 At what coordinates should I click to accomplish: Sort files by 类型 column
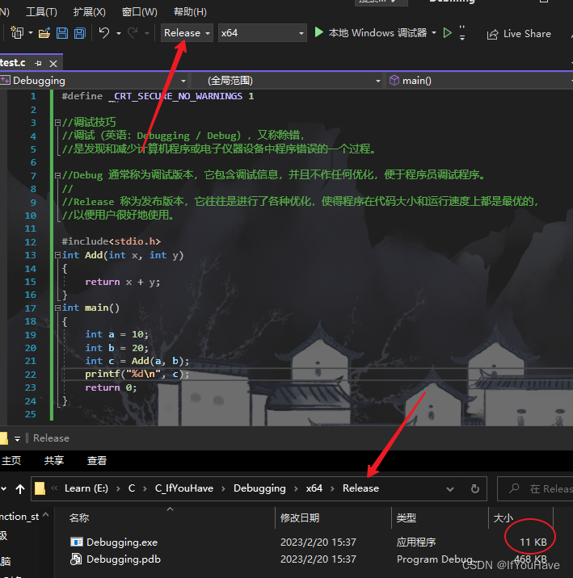pos(407,518)
